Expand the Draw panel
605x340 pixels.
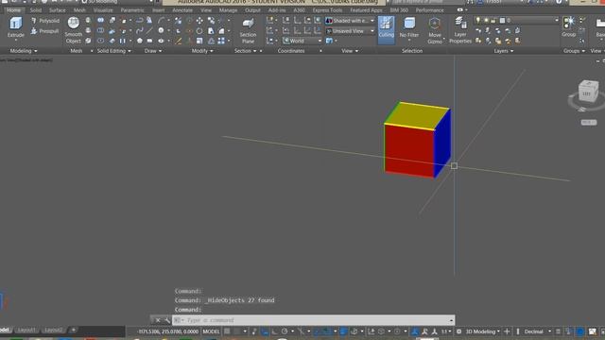[153, 51]
